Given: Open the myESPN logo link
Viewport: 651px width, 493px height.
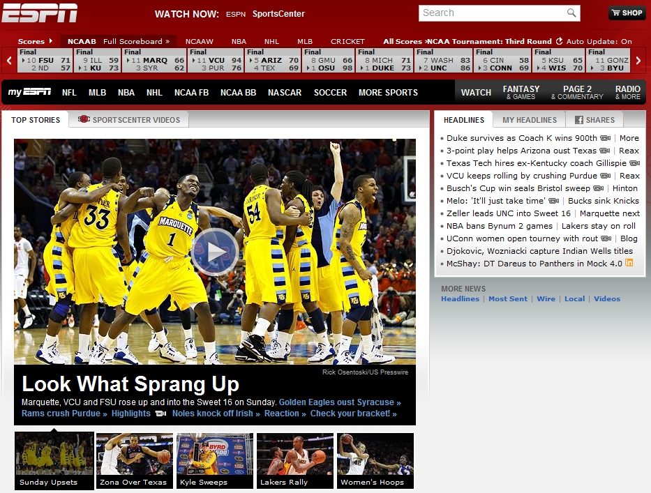Looking at the screenshot, I should pyautogui.click(x=29, y=92).
